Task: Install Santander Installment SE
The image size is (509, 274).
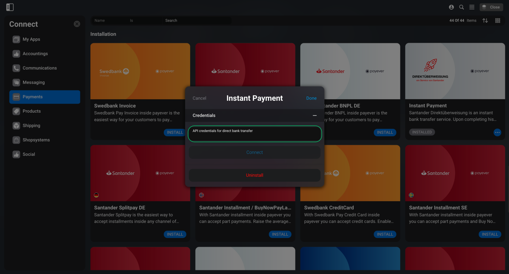Action: (x=490, y=234)
